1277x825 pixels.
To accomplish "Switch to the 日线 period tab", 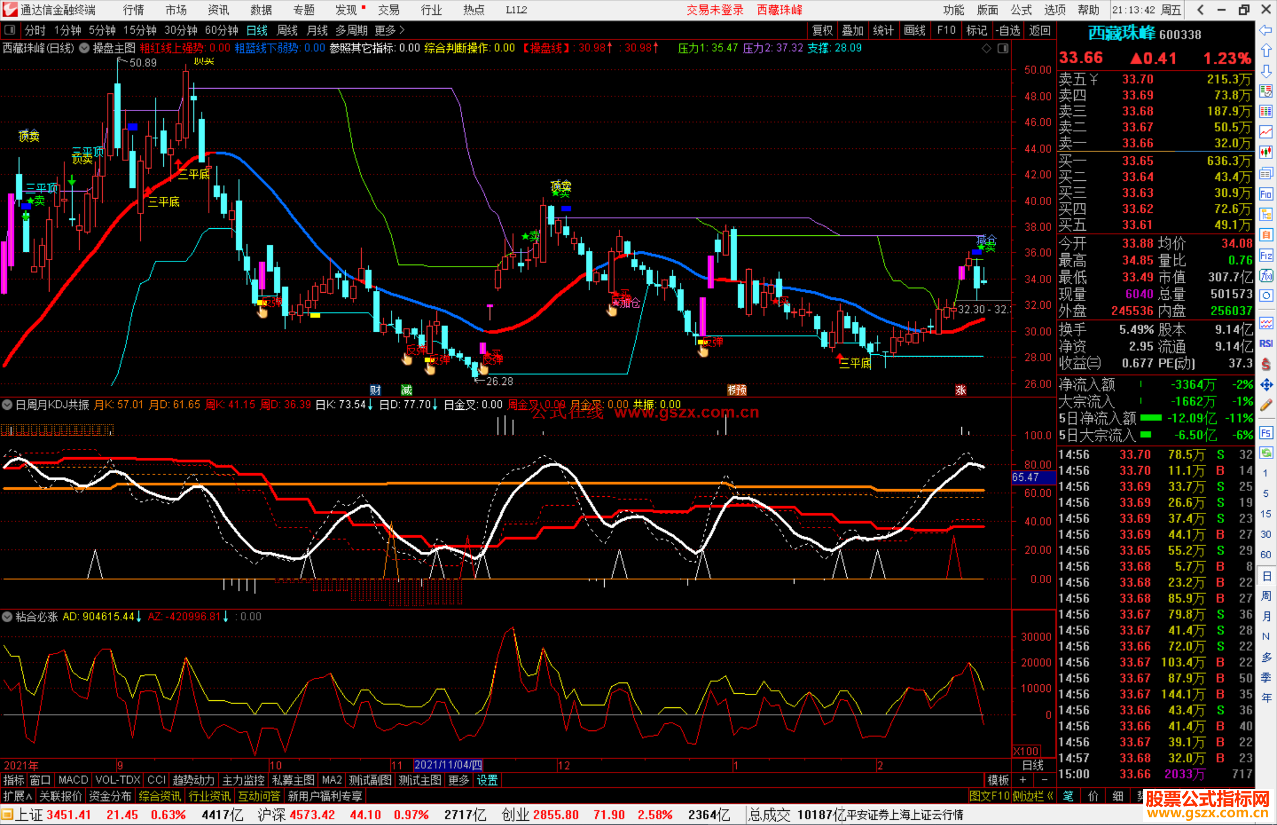I will click(257, 30).
